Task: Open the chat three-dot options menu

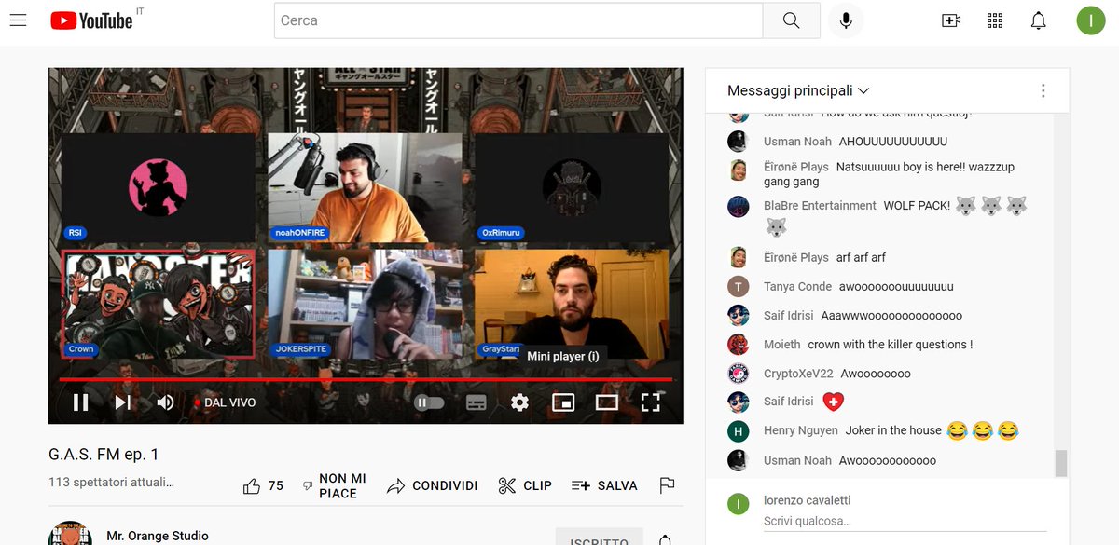Action: pyautogui.click(x=1043, y=90)
